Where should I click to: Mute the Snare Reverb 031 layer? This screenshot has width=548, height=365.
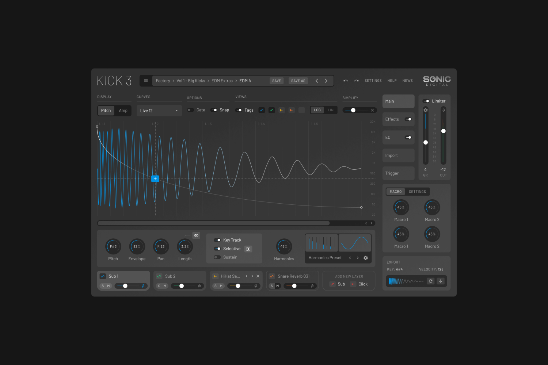click(x=278, y=286)
